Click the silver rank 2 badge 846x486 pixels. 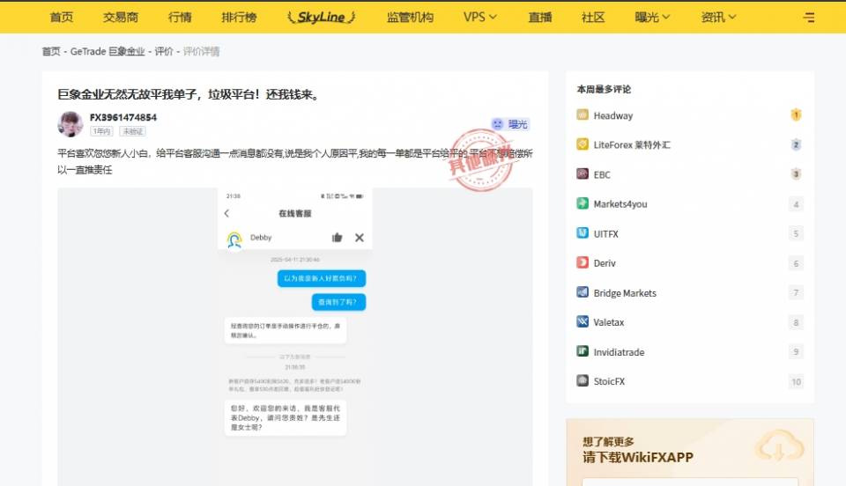(796, 144)
